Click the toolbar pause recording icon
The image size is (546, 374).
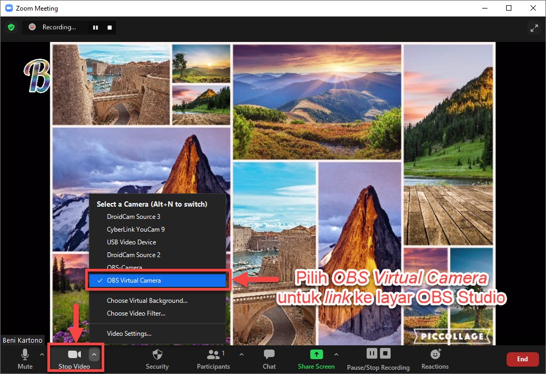point(371,353)
